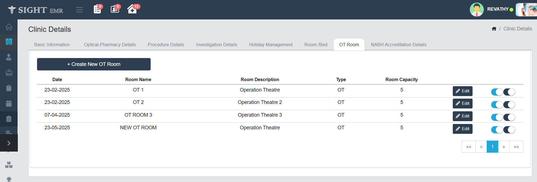The image size is (537, 182).
Task: Open the Holiday Management tab
Action: click(x=270, y=45)
